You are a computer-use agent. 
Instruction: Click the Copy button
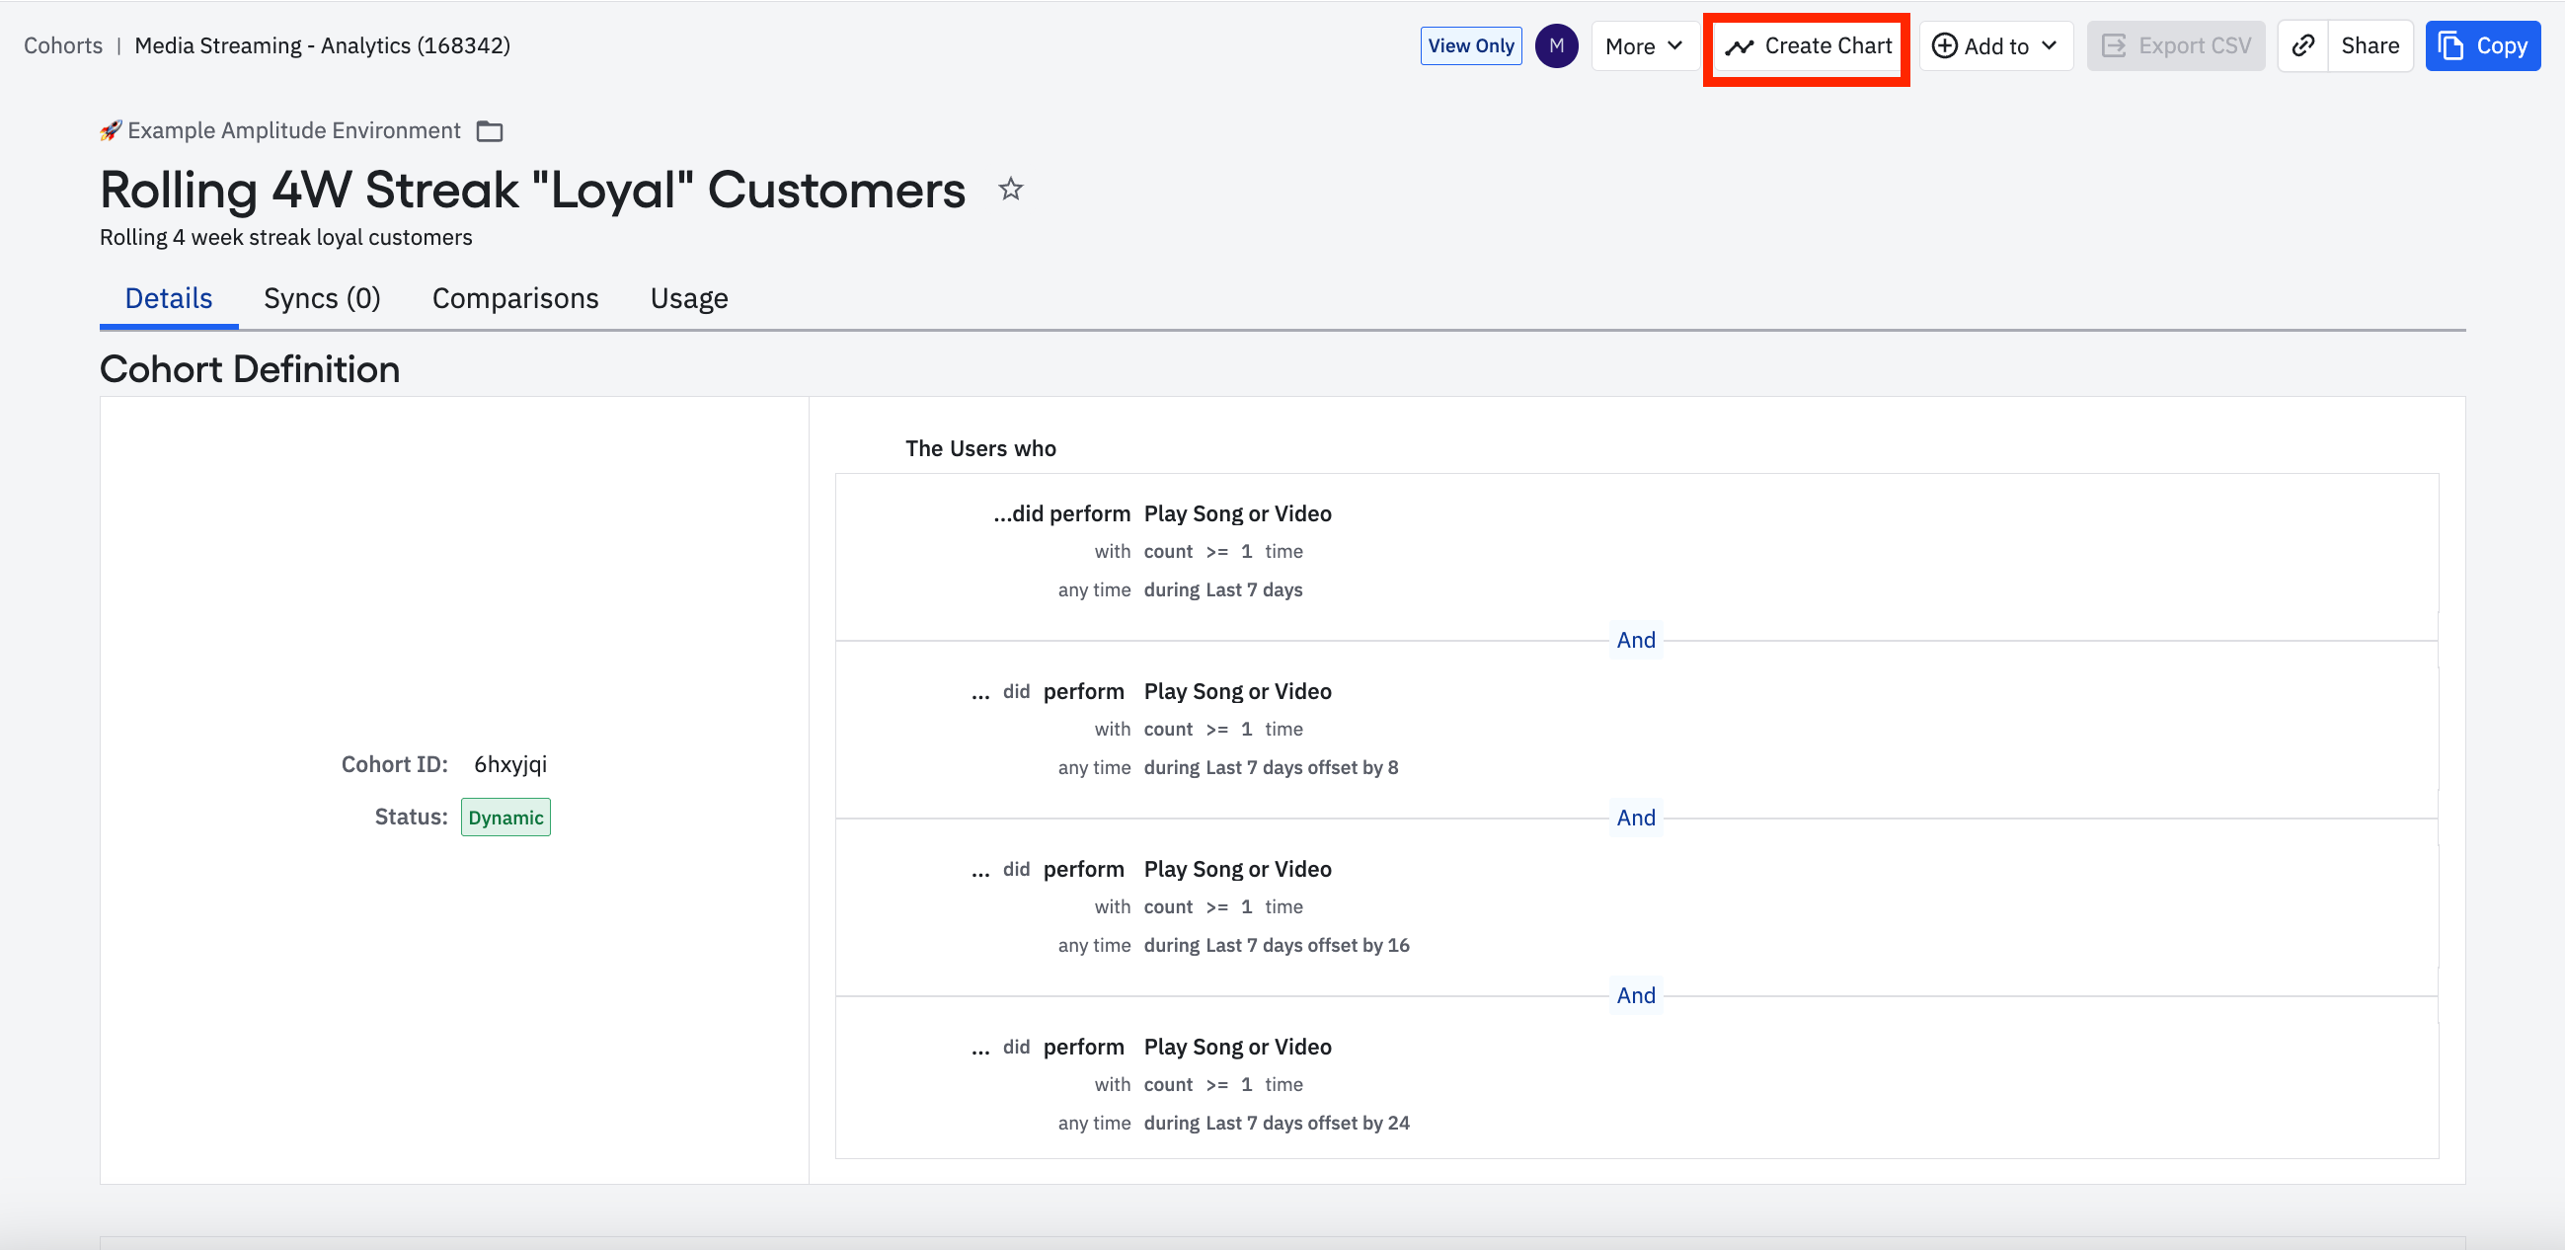(2482, 45)
